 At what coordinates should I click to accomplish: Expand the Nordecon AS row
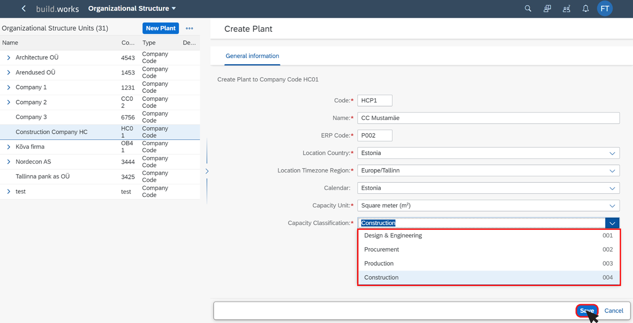8,162
